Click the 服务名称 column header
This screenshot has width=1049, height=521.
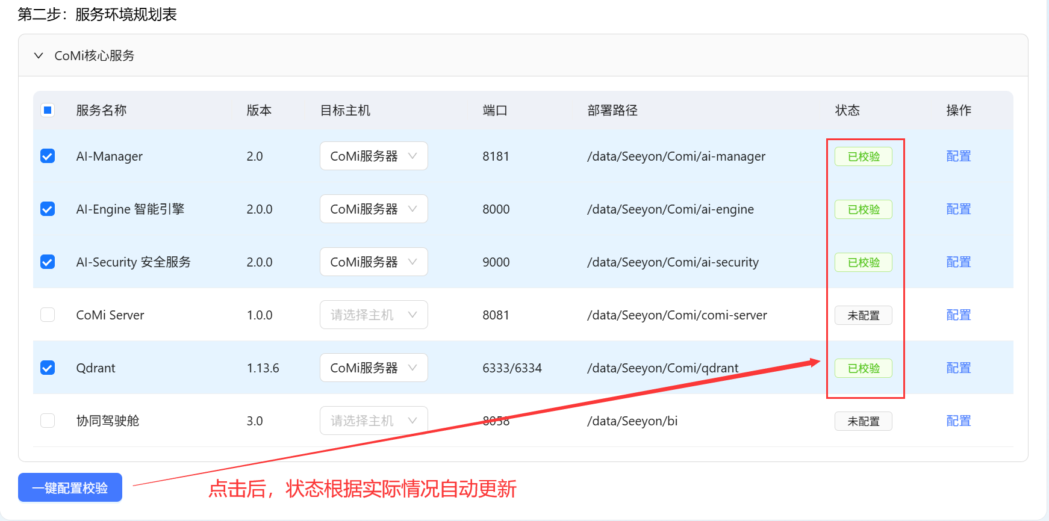[x=101, y=110]
